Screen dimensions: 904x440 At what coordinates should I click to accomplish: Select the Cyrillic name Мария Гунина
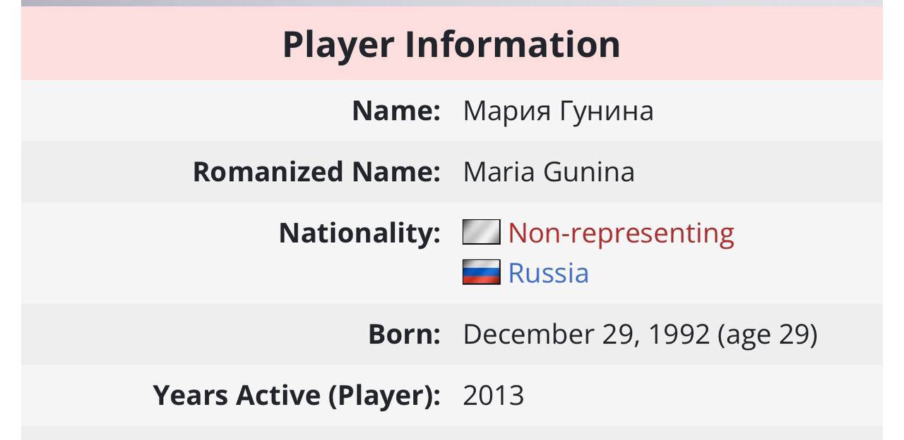click(x=558, y=111)
